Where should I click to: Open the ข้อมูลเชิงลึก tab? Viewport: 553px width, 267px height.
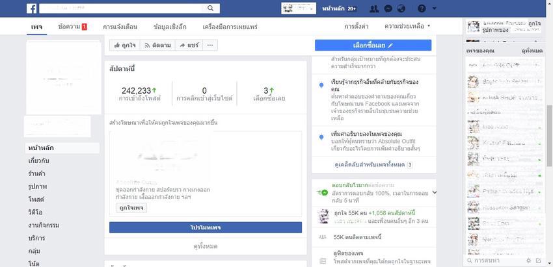click(x=170, y=27)
